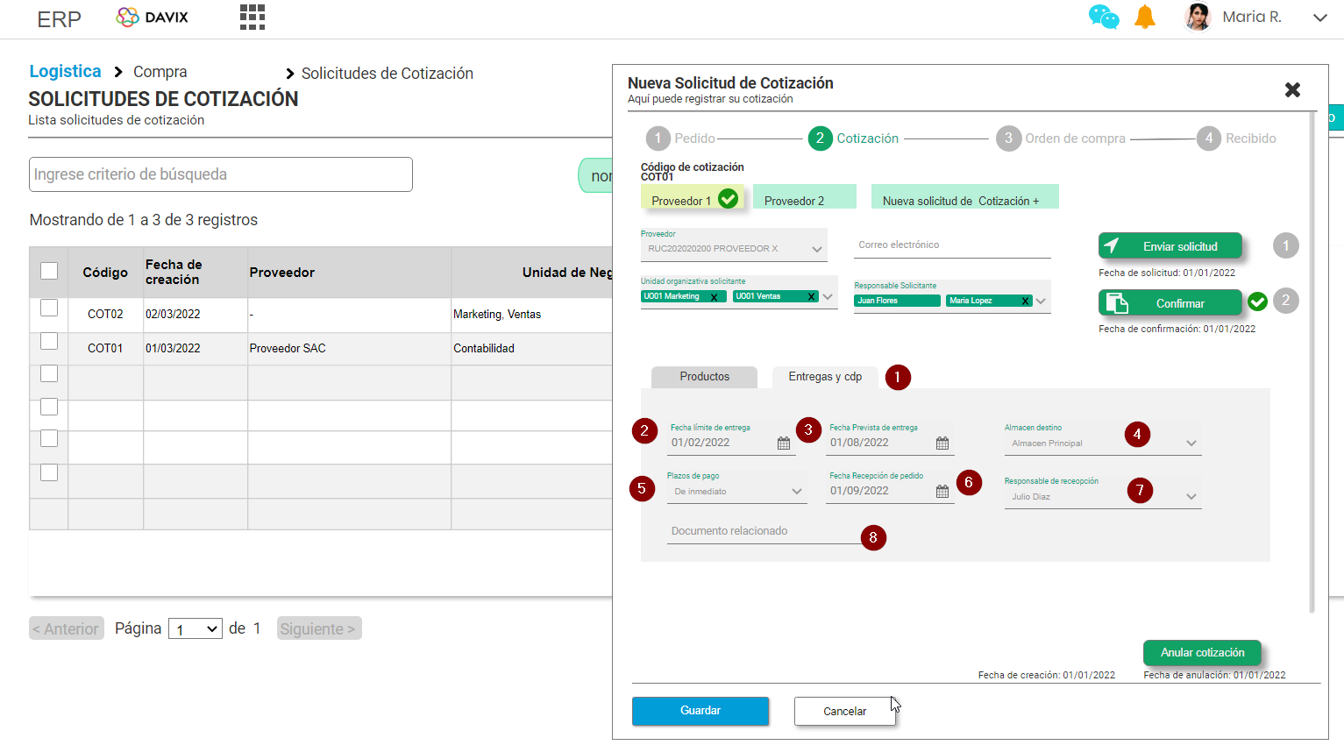Switch to the Productos tab
Image resolution: width=1344 pixels, height=745 pixels.
tap(704, 377)
